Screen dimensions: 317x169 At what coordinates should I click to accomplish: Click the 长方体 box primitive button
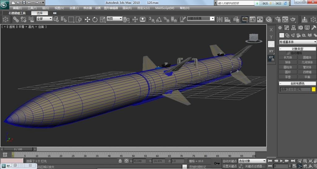coord(288,57)
